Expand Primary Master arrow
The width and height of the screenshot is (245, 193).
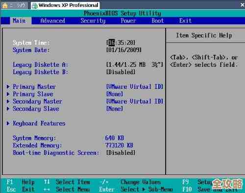point(8,86)
